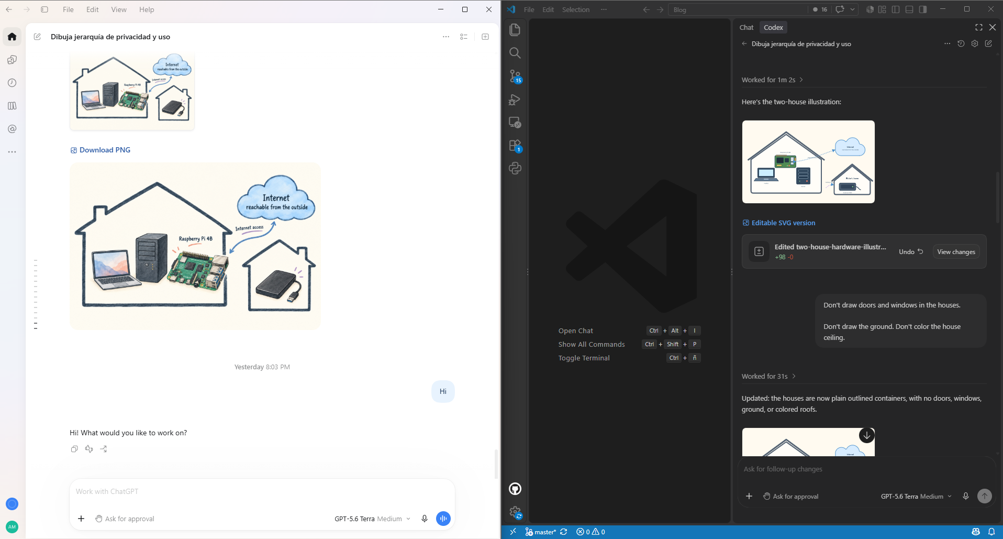
Task: Undo the edited two-house-hardware file changes
Action: coord(911,252)
